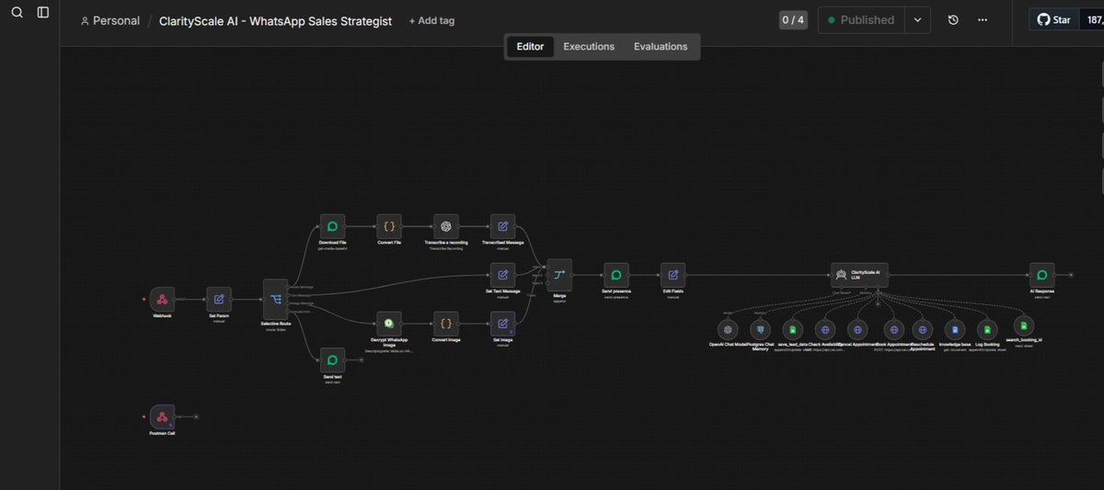Open the workflow history clock icon

954,19
